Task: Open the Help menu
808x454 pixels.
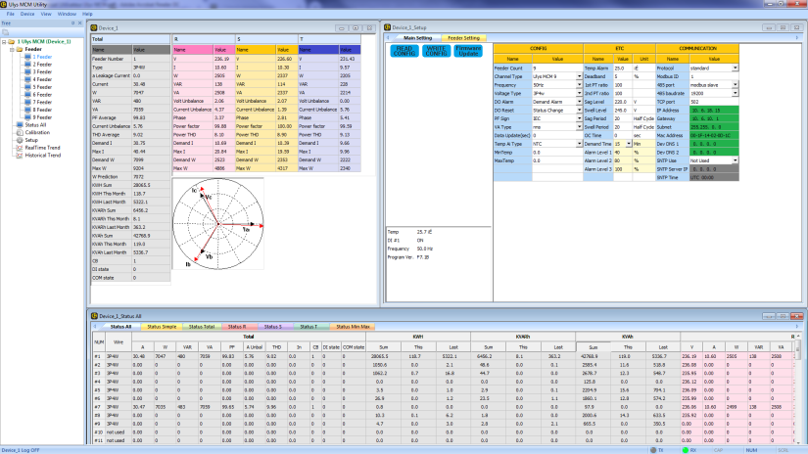Action: click(87, 14)
